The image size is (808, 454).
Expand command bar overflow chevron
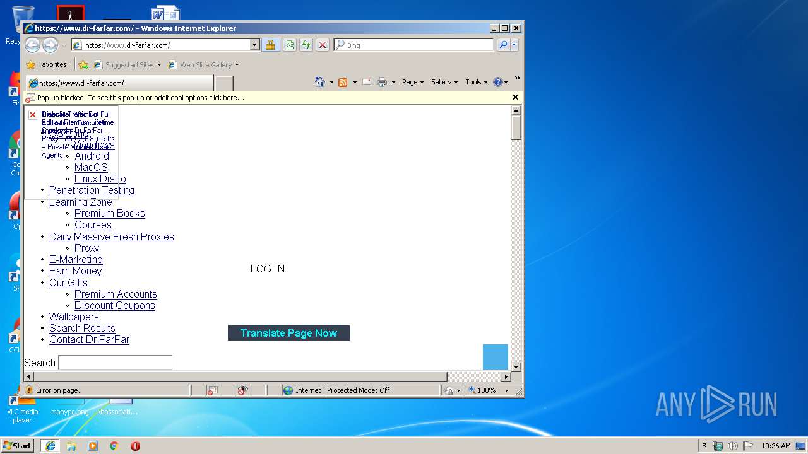[517, 79]
